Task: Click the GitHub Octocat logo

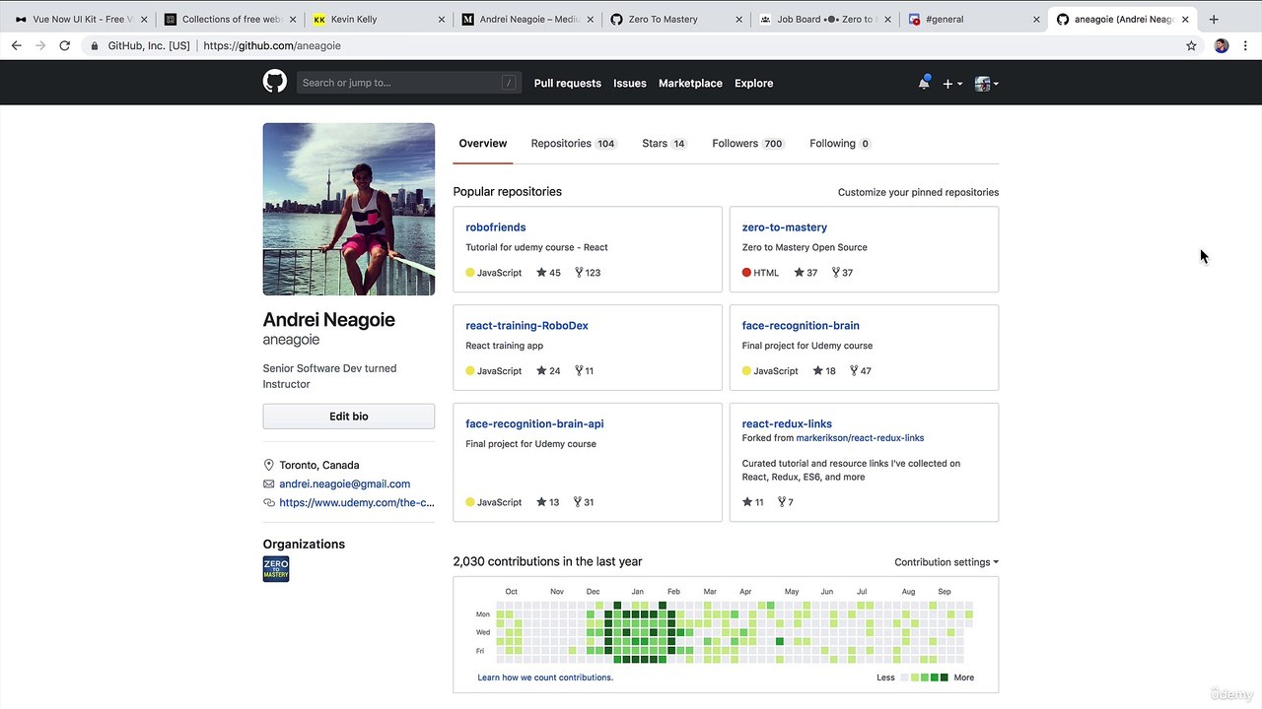Action: pyautogui.click(x=274, y=82)
